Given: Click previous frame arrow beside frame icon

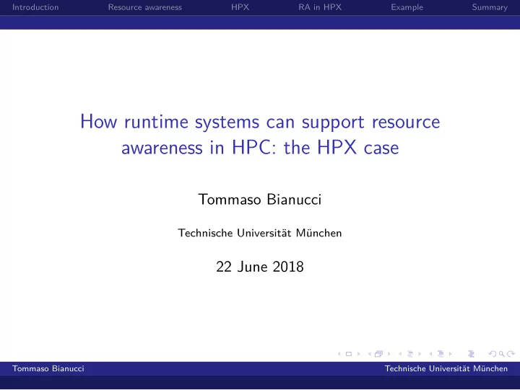Looking at the screenshot, I should coord(370,354).
